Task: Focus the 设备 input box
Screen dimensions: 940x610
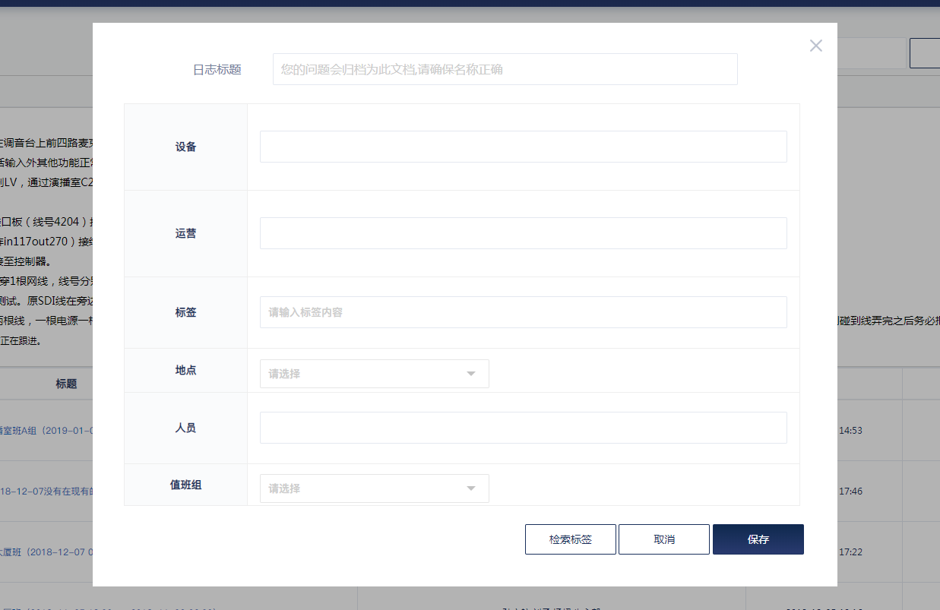Action: pos(523,147)
